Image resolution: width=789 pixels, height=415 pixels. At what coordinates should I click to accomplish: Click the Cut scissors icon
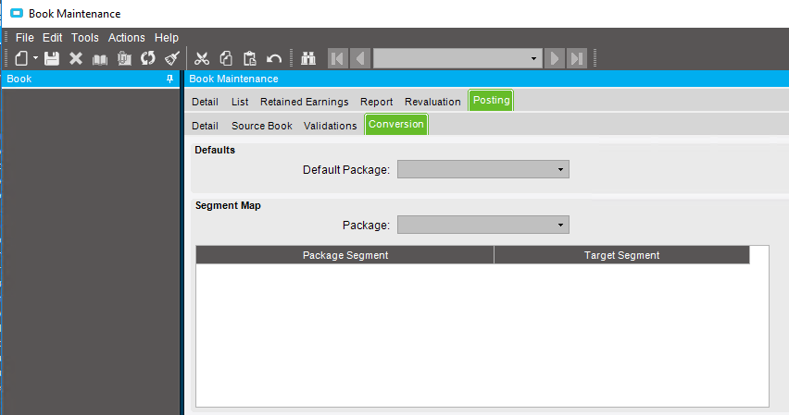202,58
